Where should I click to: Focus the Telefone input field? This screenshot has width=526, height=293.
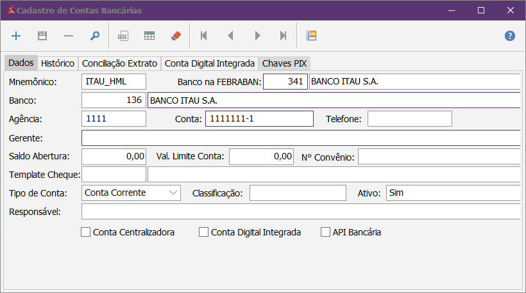click(410, 119)
